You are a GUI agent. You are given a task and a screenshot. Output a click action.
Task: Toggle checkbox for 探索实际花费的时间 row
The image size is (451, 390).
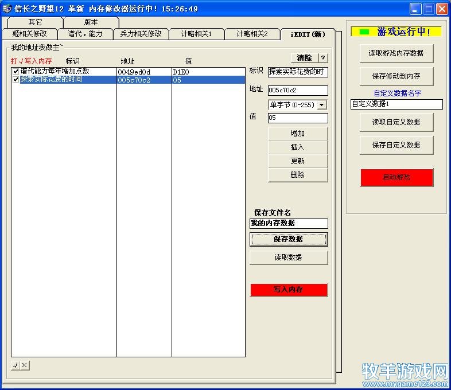pyautogui.click(x=16, y=80)
